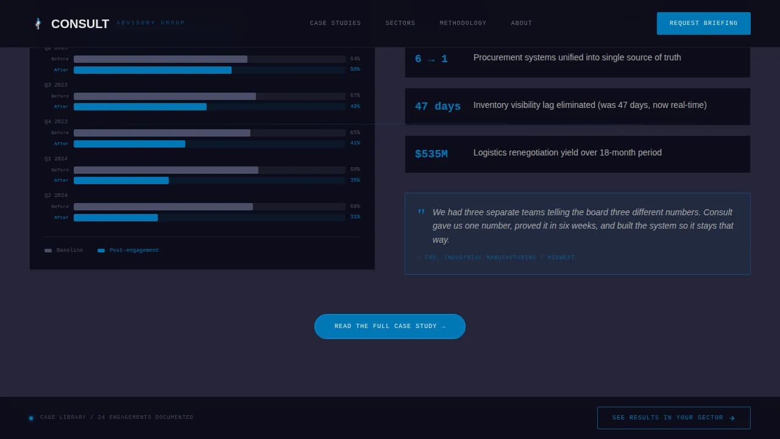The image size is (780, 439).
Task: Click Procurement systems unified description
Action: (x=577, y=57)
